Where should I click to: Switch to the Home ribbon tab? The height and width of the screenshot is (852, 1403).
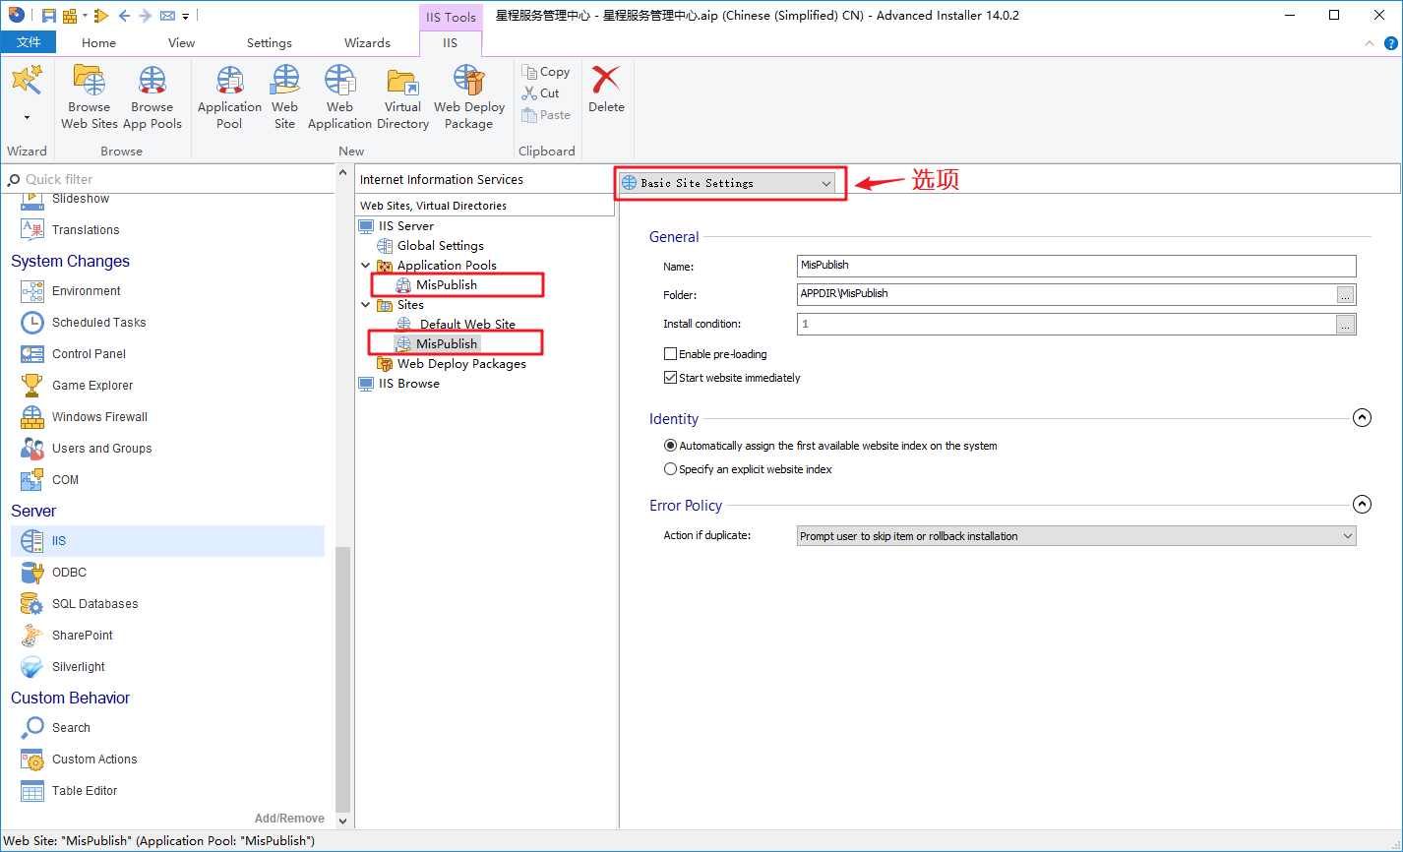click(x=98, y=43)
